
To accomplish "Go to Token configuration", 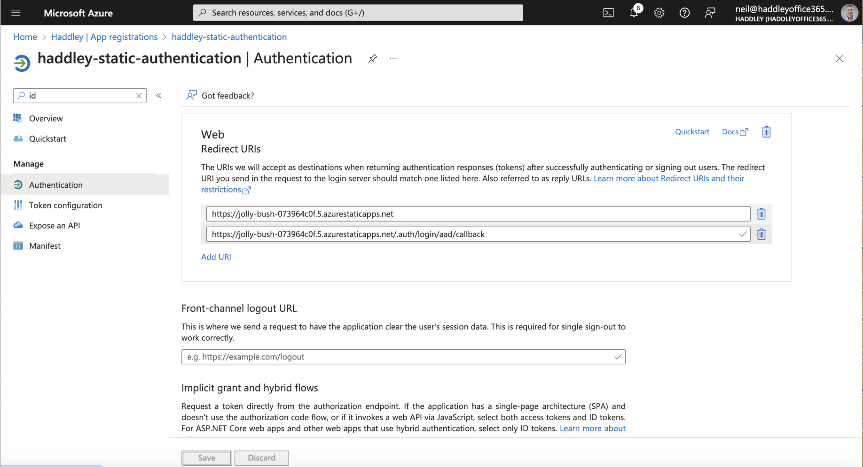I will (x=65, y=205).
